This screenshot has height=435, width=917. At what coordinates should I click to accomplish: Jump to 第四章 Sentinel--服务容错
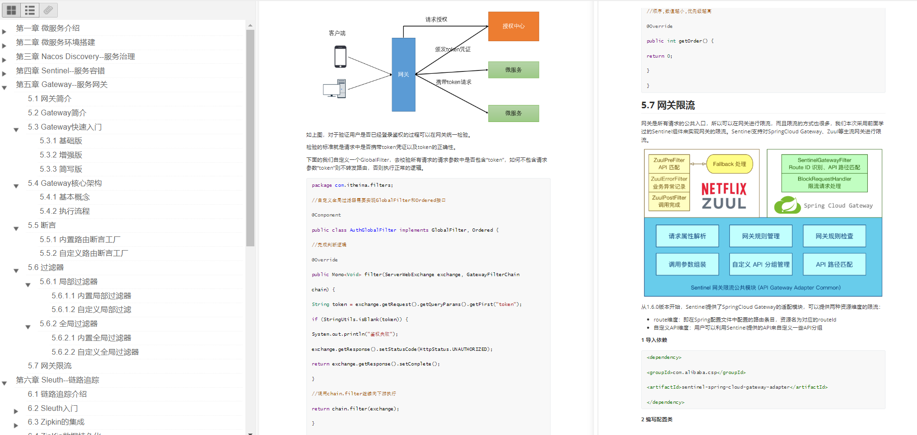60,71
